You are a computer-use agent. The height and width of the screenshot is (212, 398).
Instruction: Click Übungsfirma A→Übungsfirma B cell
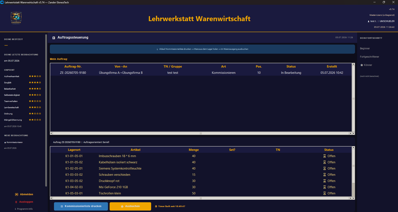click(121, 73)
